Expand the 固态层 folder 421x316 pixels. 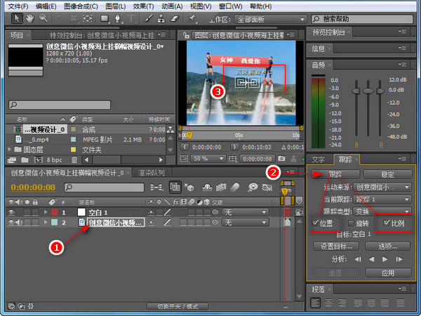point(10,149)
